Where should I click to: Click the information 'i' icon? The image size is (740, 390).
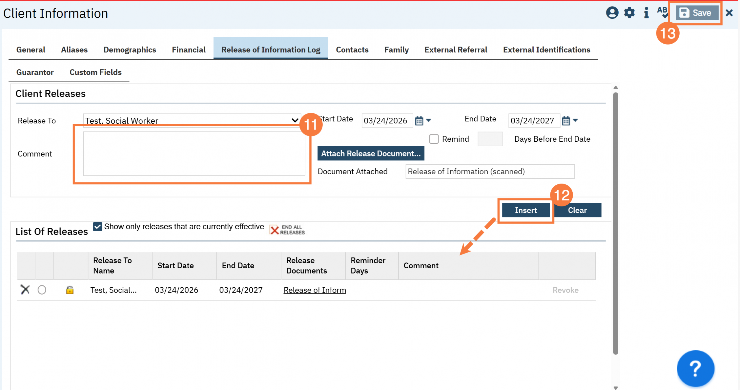646,13
